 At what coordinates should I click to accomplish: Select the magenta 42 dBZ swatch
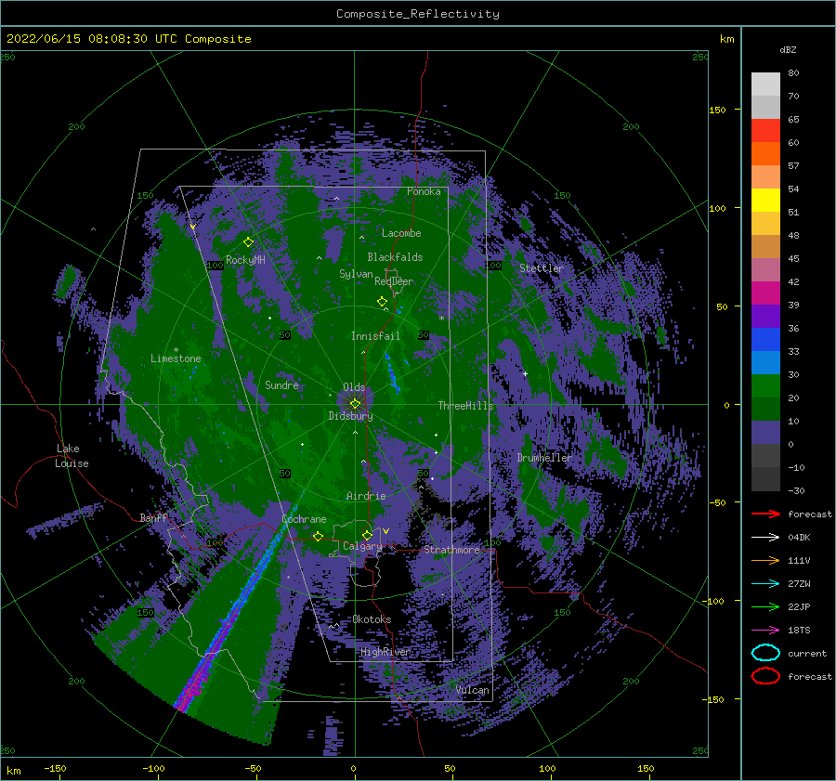[x=765, y=293]
